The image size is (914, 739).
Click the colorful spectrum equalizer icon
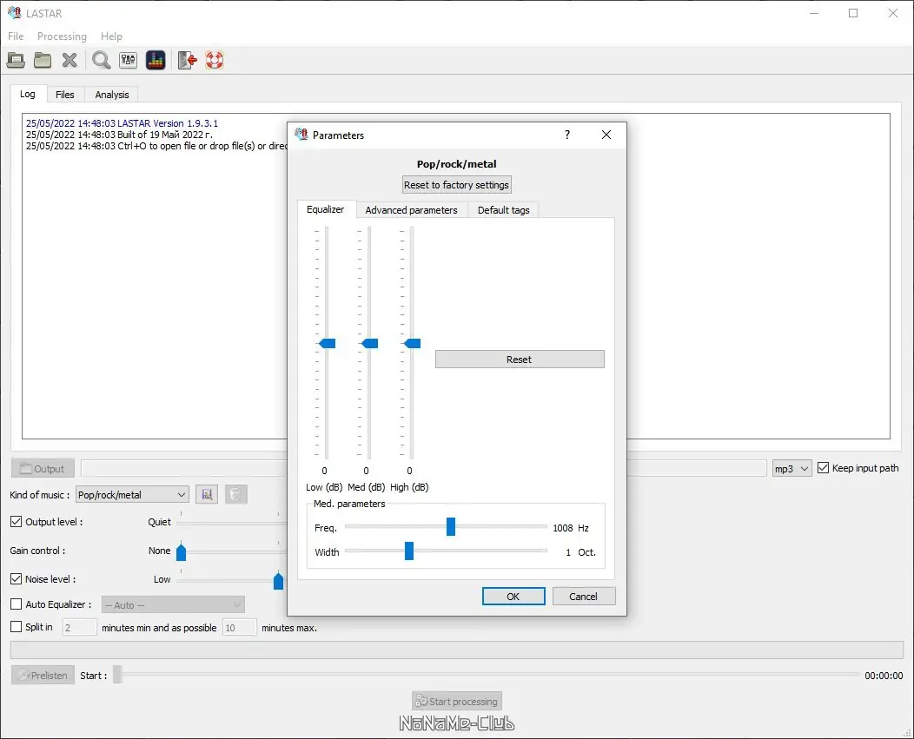pos(156,60)
